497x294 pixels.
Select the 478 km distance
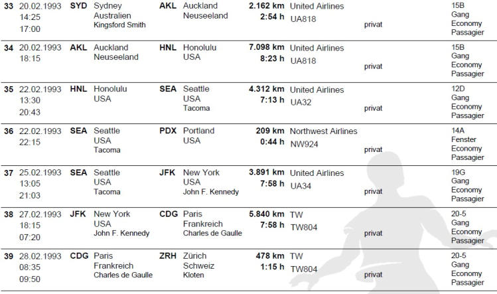[270, 256]
